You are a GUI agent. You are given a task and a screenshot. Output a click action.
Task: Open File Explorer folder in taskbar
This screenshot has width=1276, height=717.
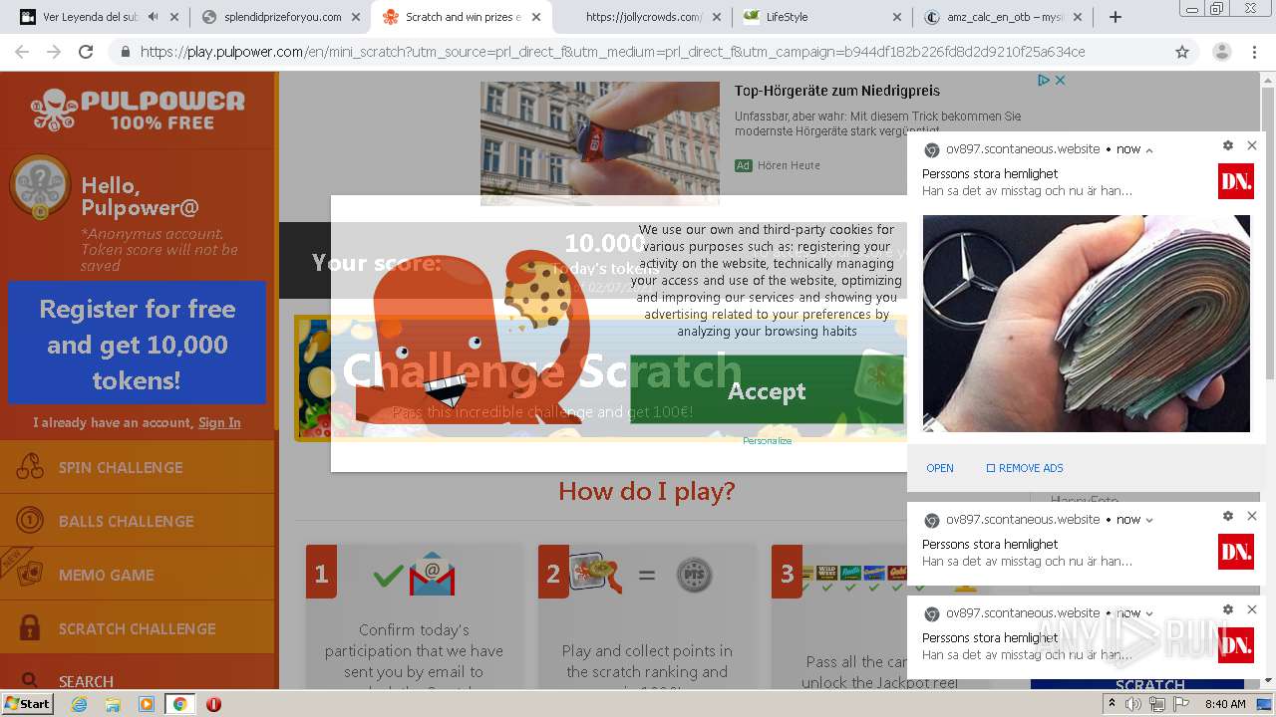click(113, 704)
